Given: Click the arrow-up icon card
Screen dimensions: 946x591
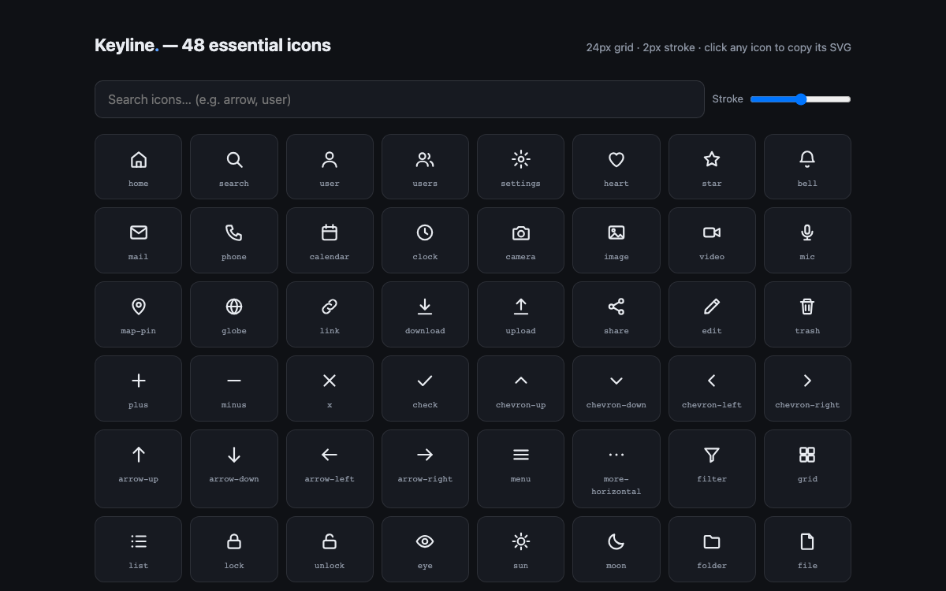Looking at the screenshot, I should click(138, 469).
